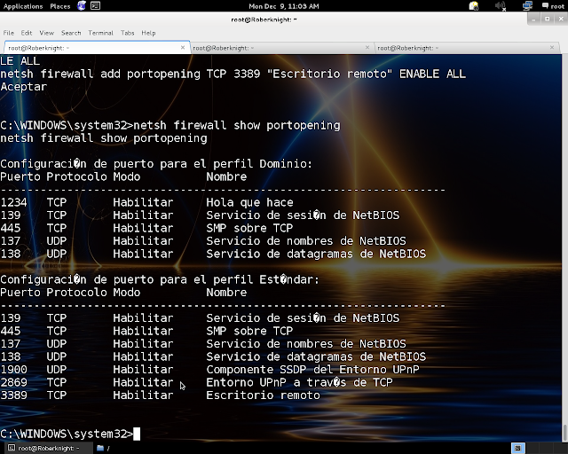Click the 'perfil Estándar' configuration heading
The width and height of the screenshot is (568, 454).
(x=160, y=280)
